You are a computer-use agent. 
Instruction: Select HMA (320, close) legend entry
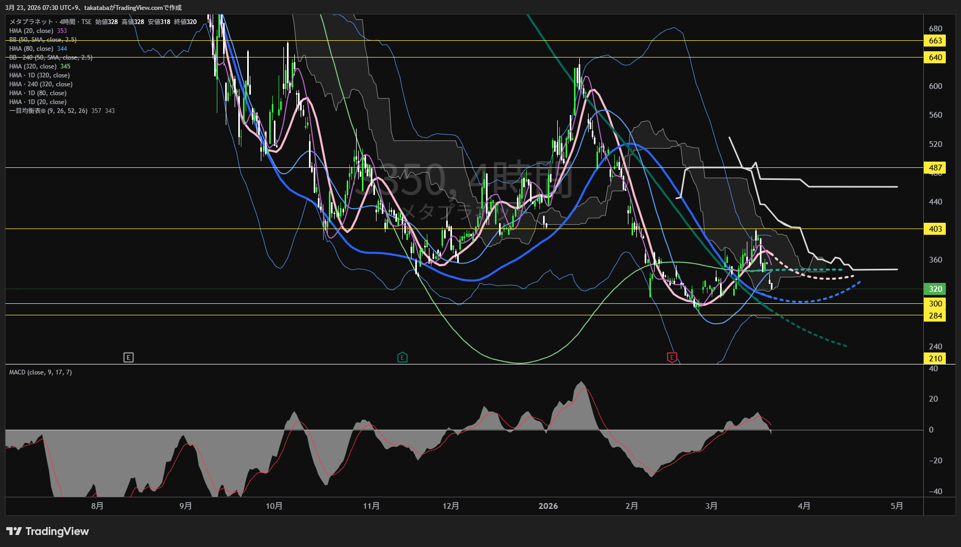tap(33, 66)
